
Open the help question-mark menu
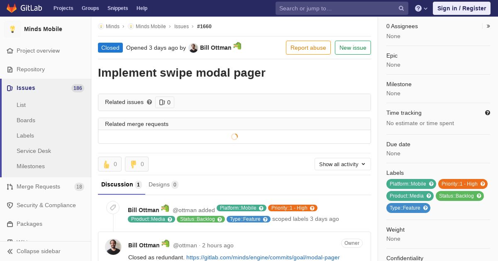click(x=421, y=8)
